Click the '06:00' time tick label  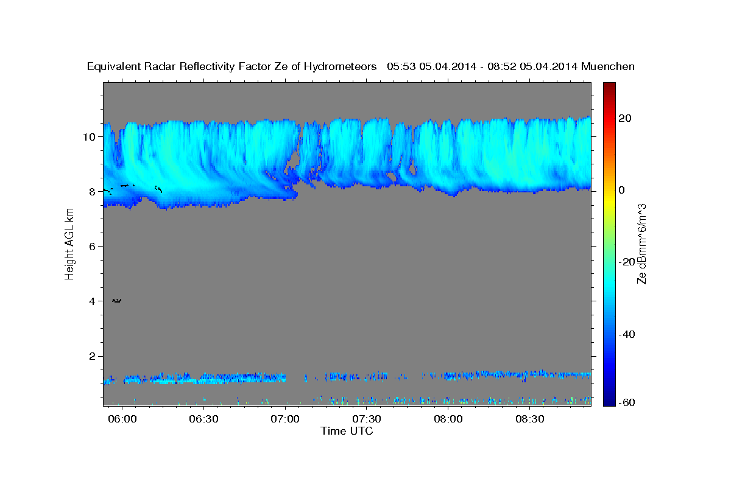[x=122, y=419]
